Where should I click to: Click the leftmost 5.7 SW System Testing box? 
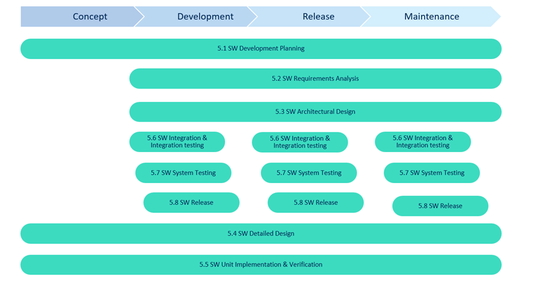coord(183,173)
